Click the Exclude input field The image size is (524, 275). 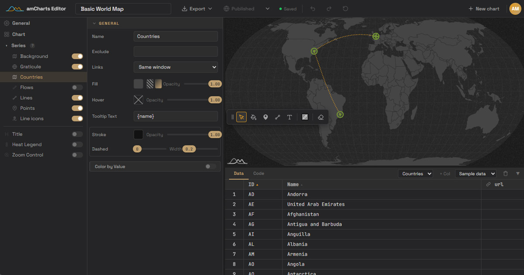point(176,52)
